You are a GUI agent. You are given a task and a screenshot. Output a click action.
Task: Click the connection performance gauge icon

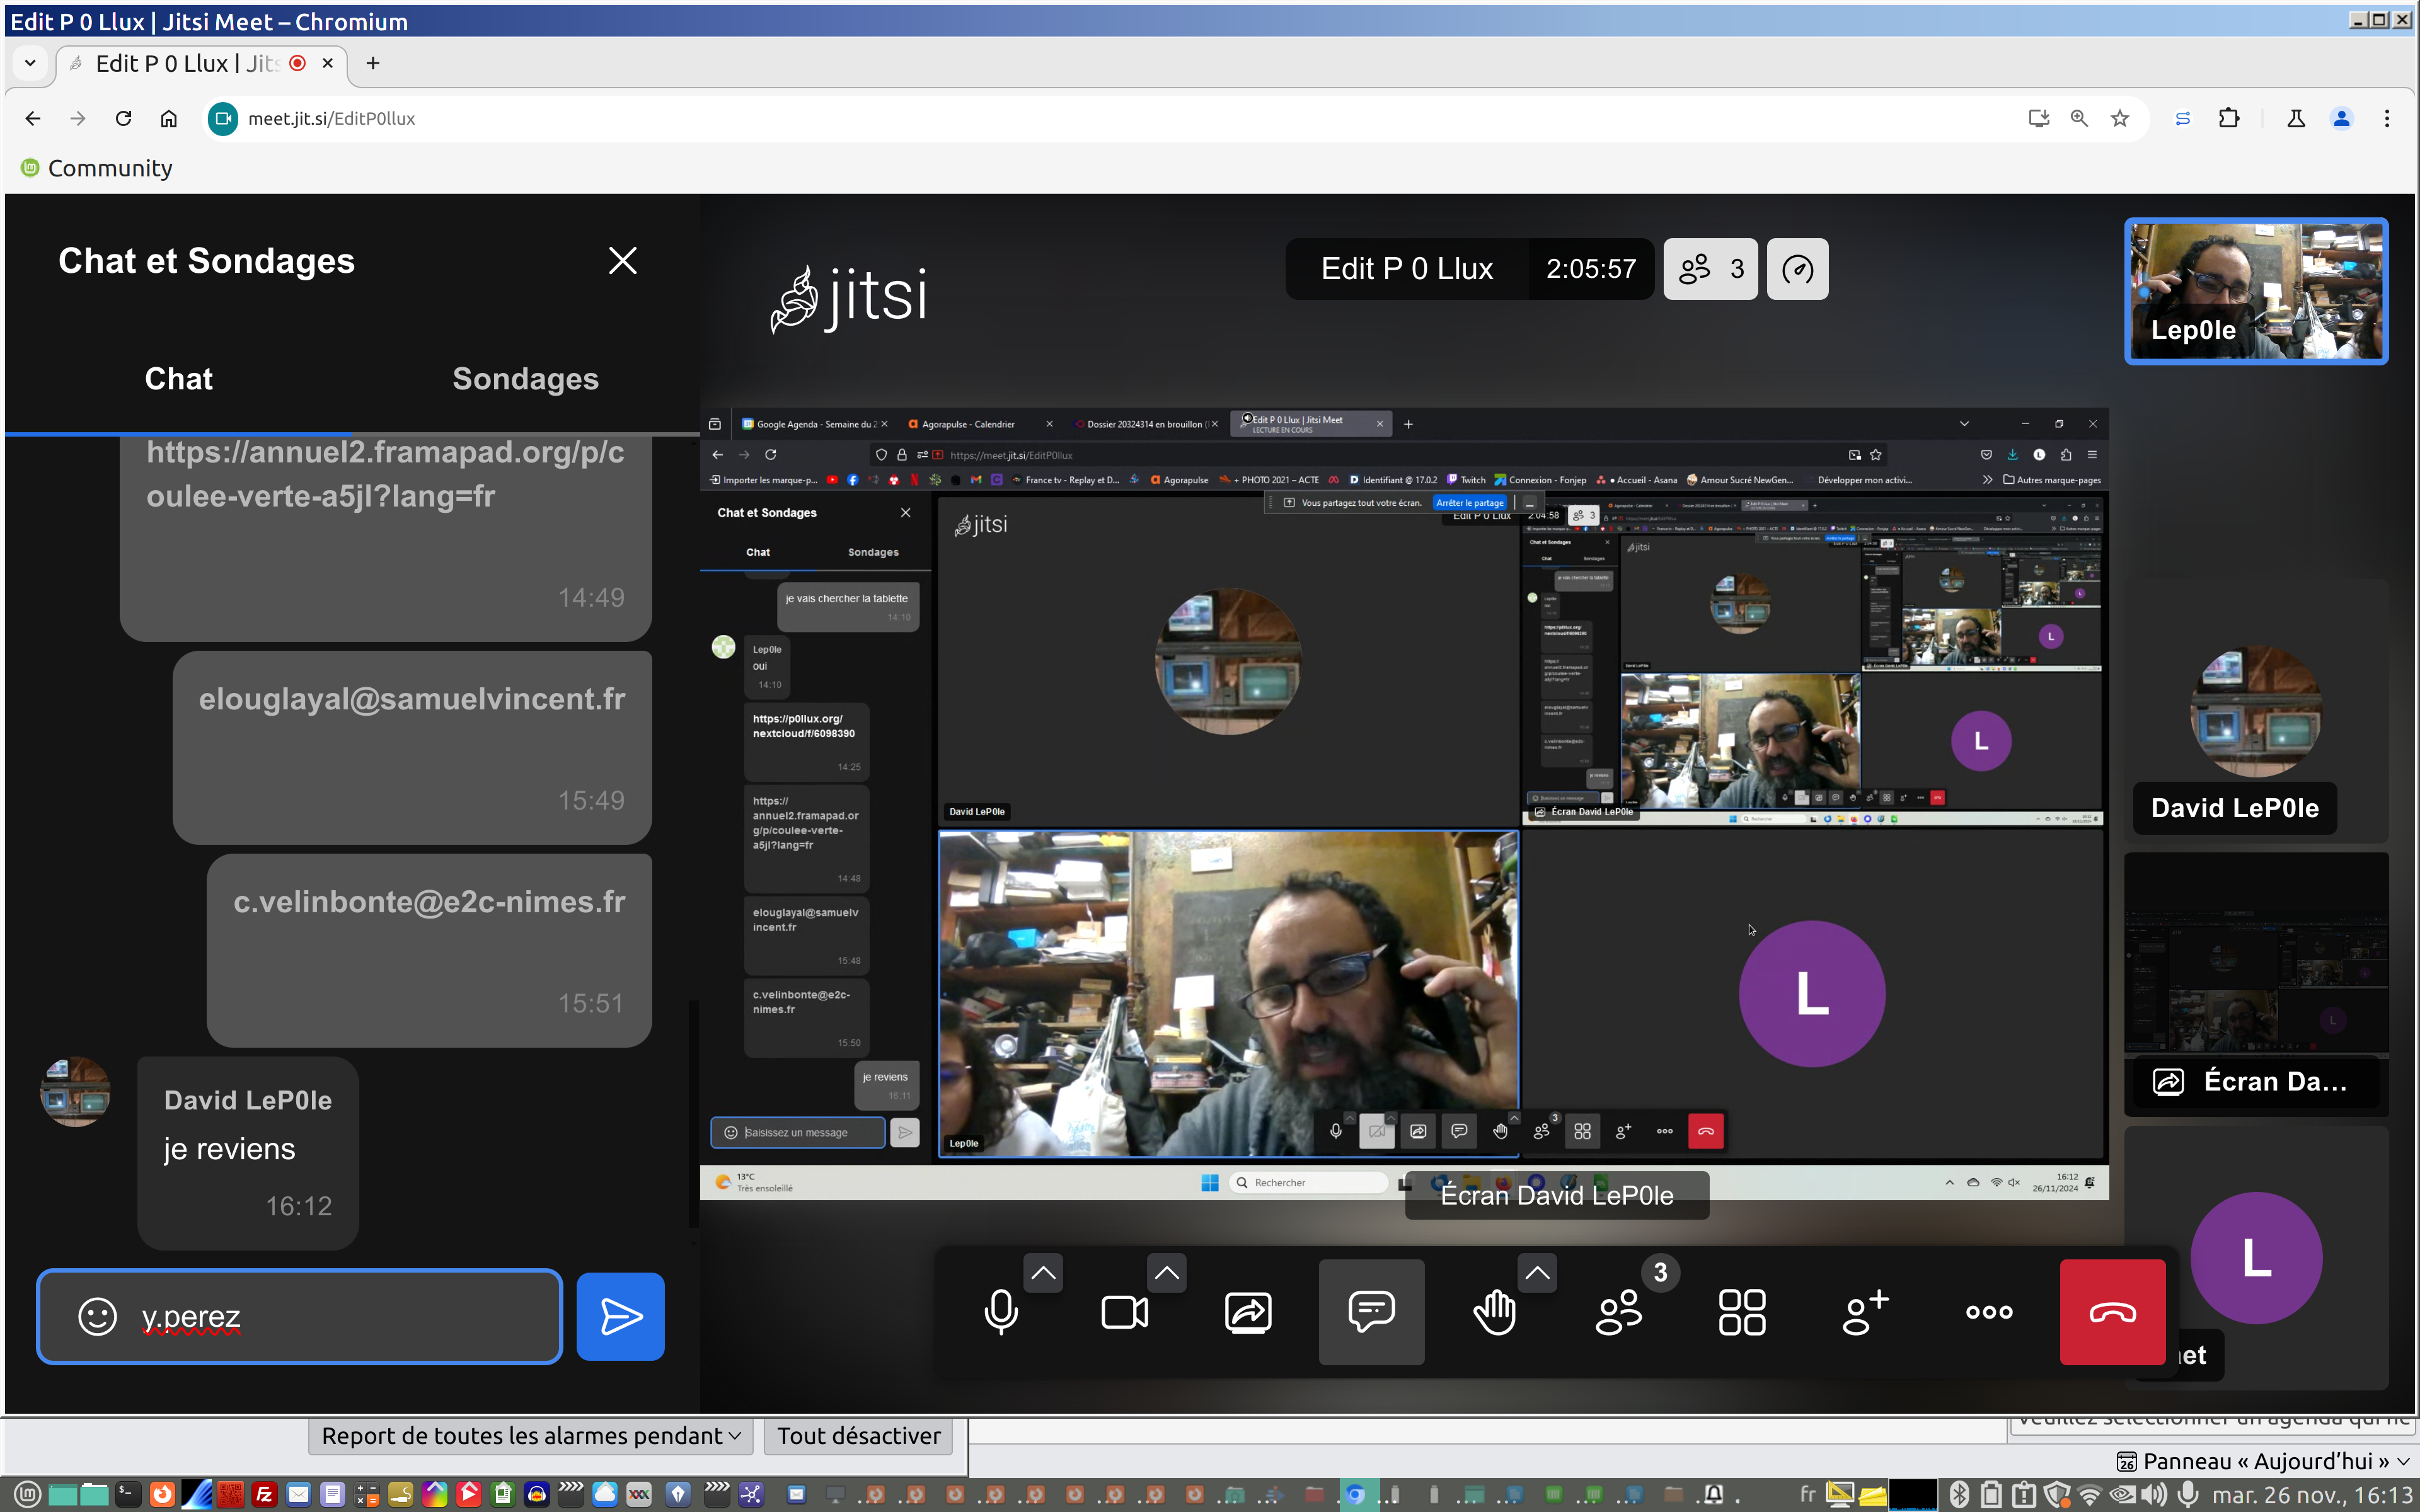click(x=1797, y=269)
